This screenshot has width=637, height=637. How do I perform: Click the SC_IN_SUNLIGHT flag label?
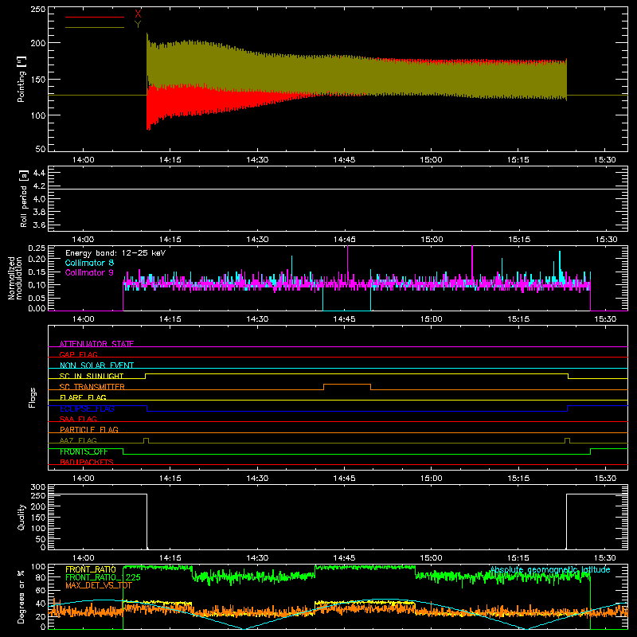click(92, 376)
